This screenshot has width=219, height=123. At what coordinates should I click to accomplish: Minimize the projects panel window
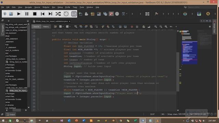[x=28, y=21]
